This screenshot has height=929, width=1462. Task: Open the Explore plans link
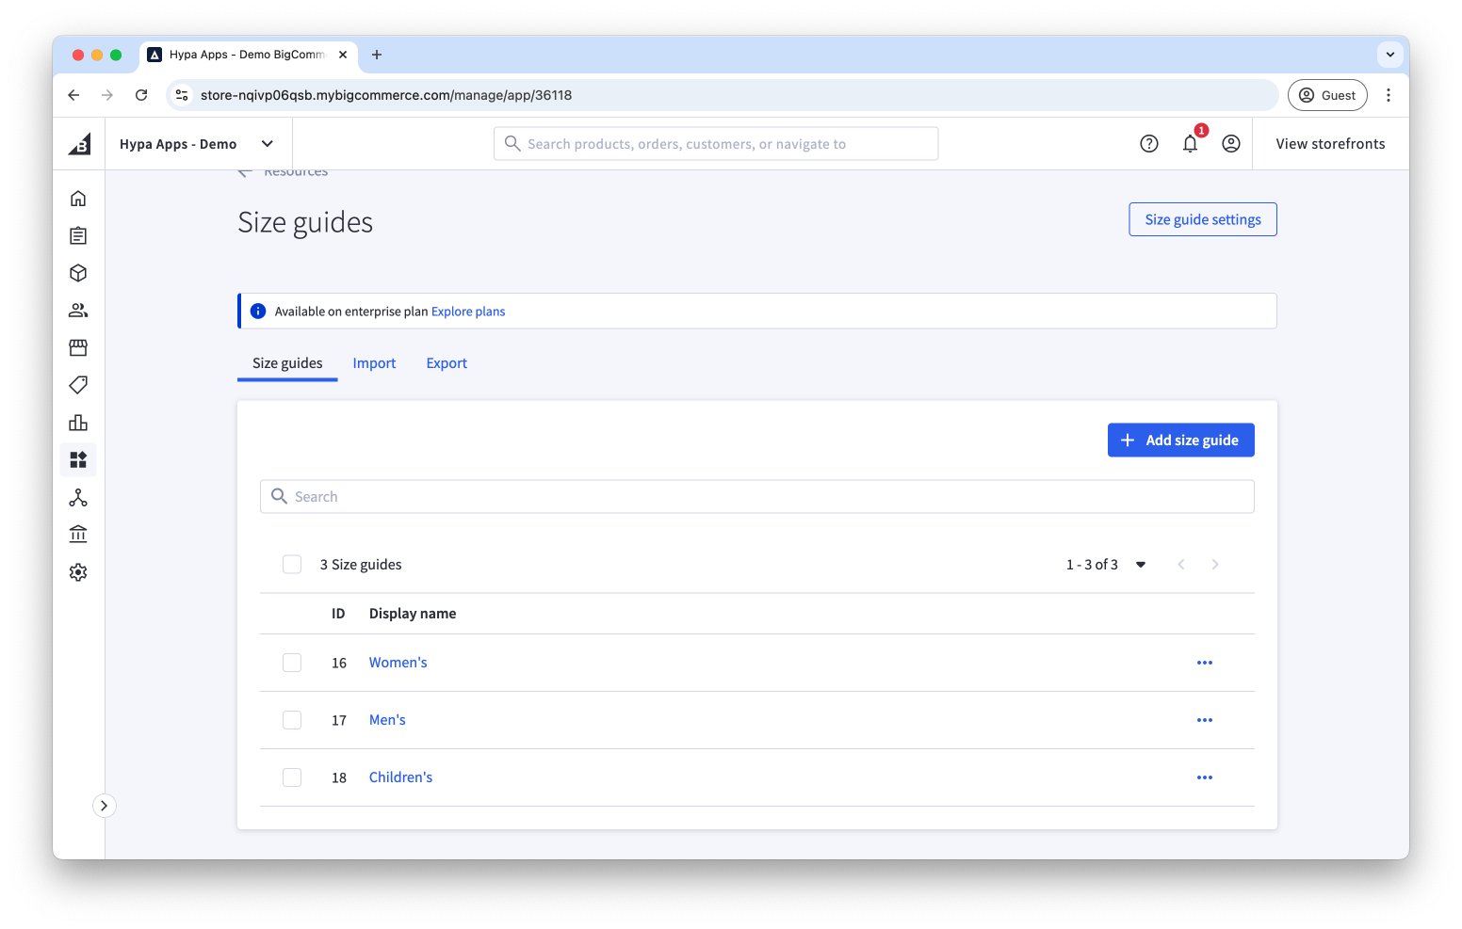(x=468, y=312)
